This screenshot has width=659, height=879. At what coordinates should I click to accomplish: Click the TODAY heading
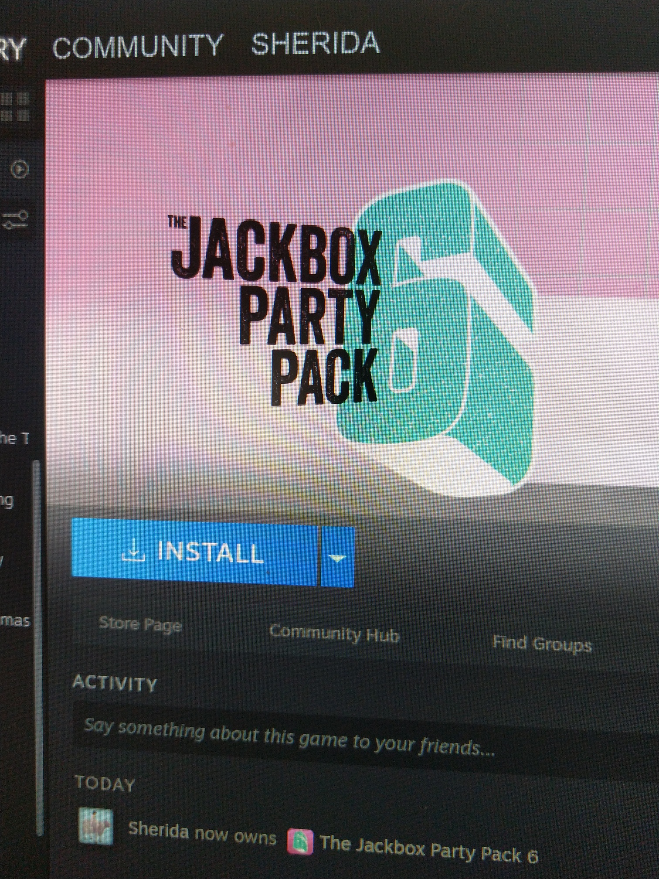point(105,784)
